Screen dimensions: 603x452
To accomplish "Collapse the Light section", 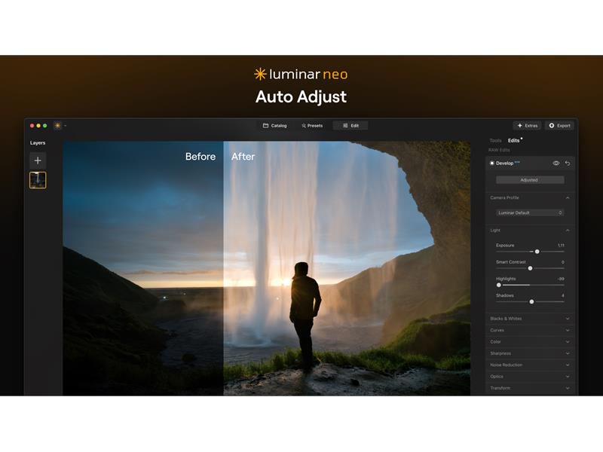I will [x=568, y=231].
